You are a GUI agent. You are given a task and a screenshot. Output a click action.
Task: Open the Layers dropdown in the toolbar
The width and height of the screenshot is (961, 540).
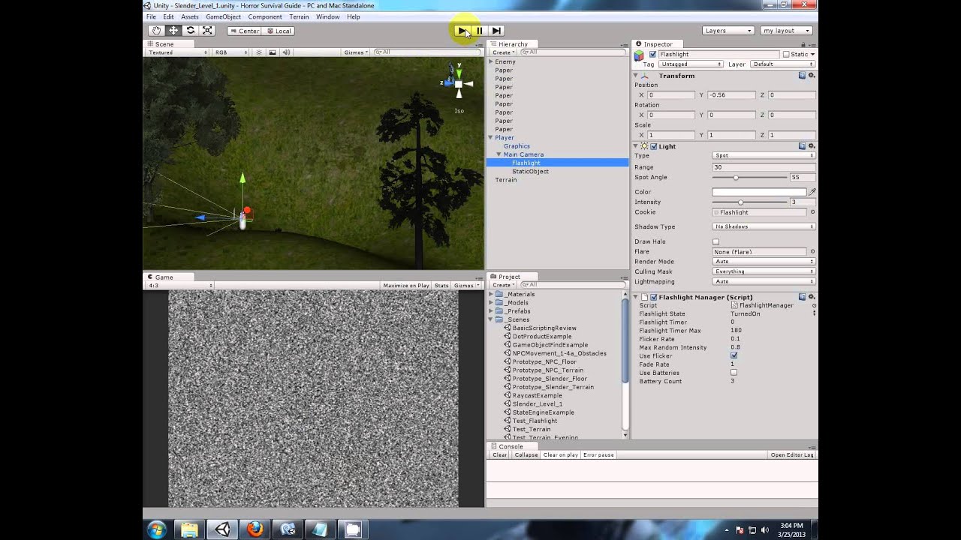(x=728, y=31)
